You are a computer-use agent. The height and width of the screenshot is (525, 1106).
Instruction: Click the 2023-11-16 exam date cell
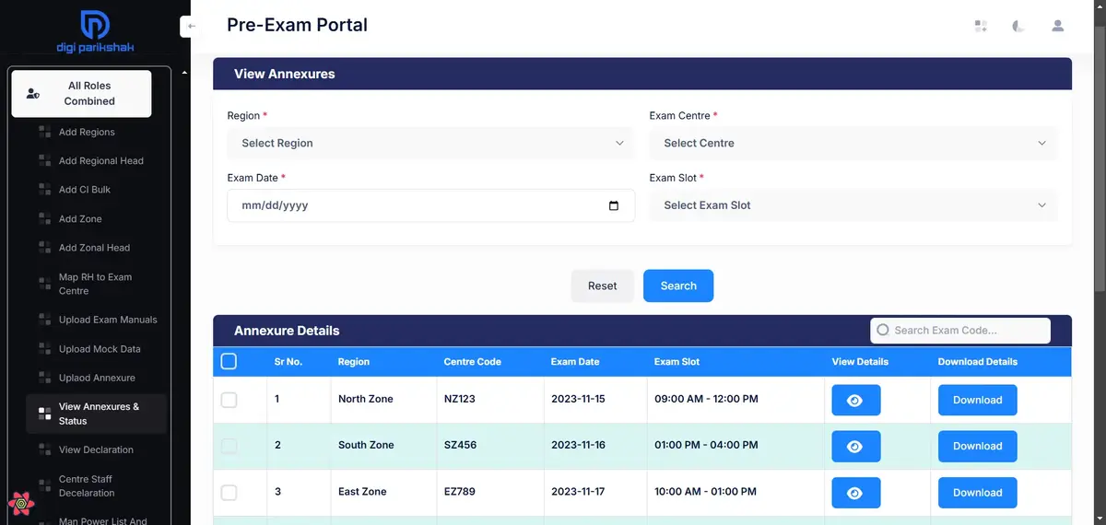click(578, 445)
